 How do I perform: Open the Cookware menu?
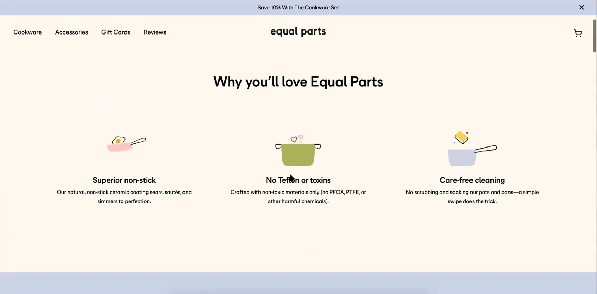27,32
